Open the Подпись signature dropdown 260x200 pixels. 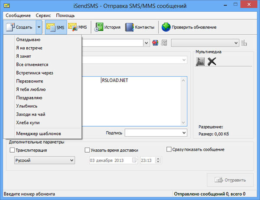coord(156,133)
